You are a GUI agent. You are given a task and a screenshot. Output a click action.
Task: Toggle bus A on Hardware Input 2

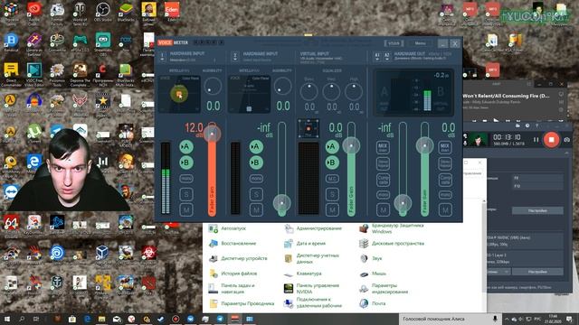click(256, 146)
